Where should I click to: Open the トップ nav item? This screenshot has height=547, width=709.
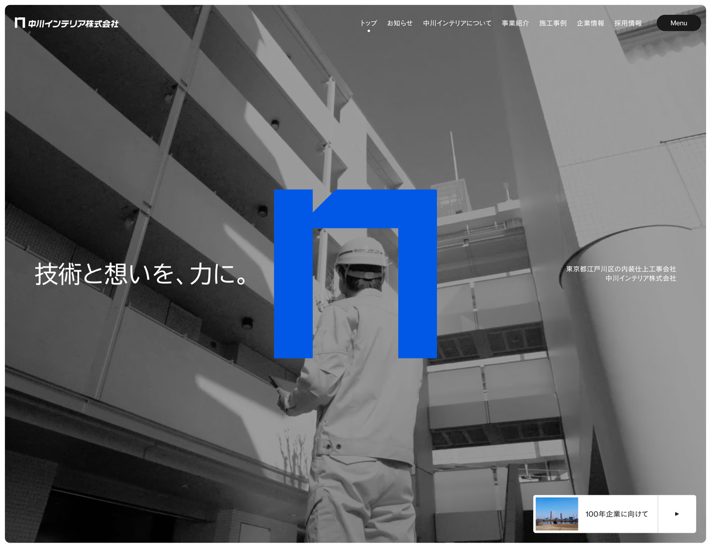[368, 23]
